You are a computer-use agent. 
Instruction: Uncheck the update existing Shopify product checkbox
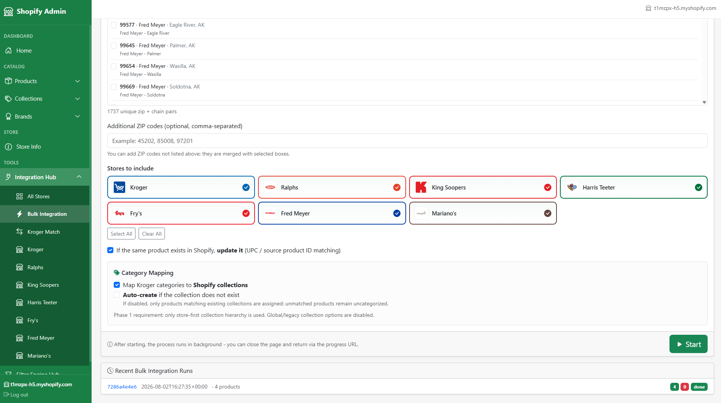110,250
